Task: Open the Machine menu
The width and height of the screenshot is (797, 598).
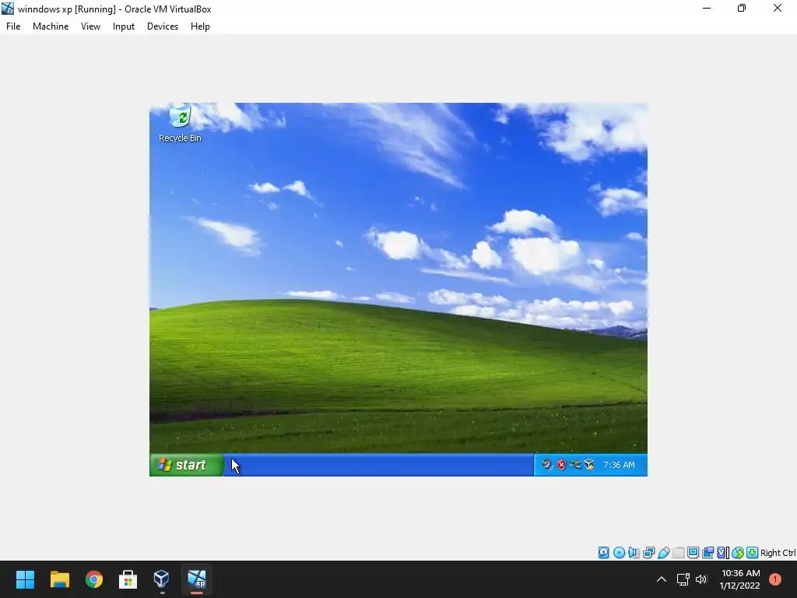Action: (51, 26)
